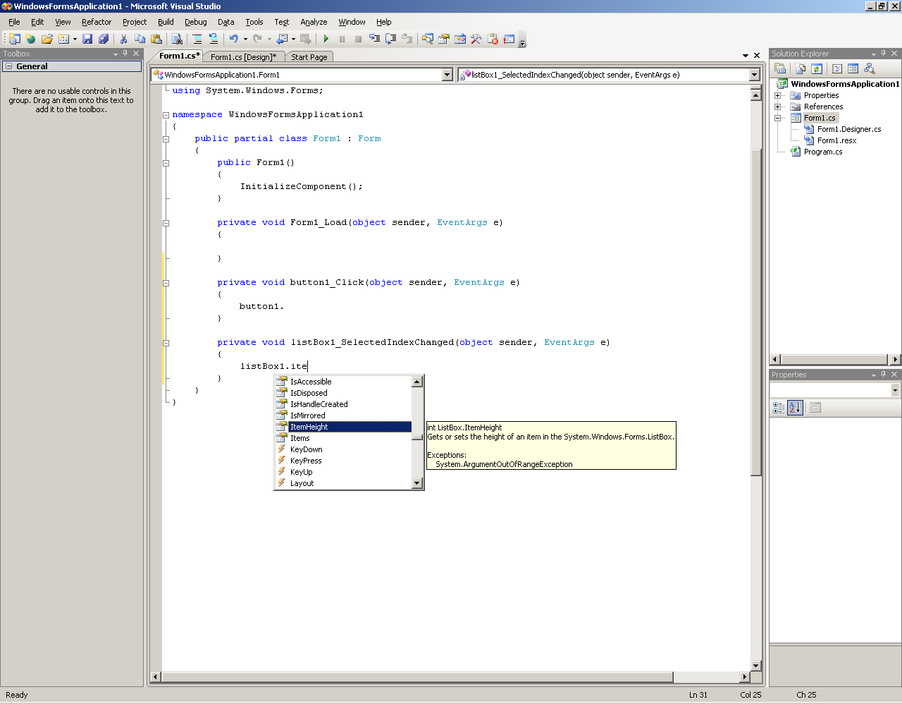
Task: Toggle auto-hide pin on Toolbox panel
Action: tap(125, 54)
